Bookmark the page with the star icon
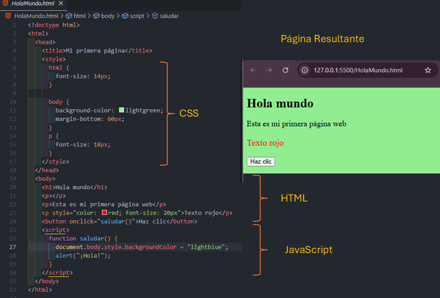The height and width of the screenshot is (298, 440). 427,70
